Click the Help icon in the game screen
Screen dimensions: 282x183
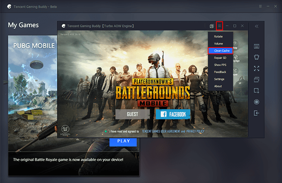(x=235, y=45)
